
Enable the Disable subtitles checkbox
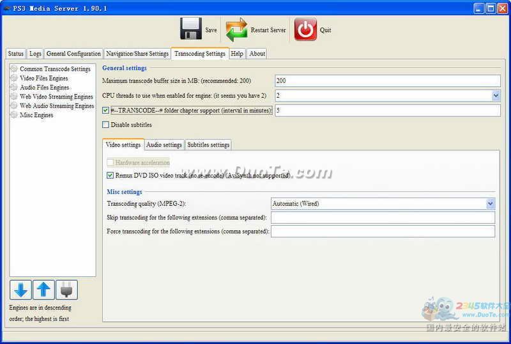(x=105, y=125)
